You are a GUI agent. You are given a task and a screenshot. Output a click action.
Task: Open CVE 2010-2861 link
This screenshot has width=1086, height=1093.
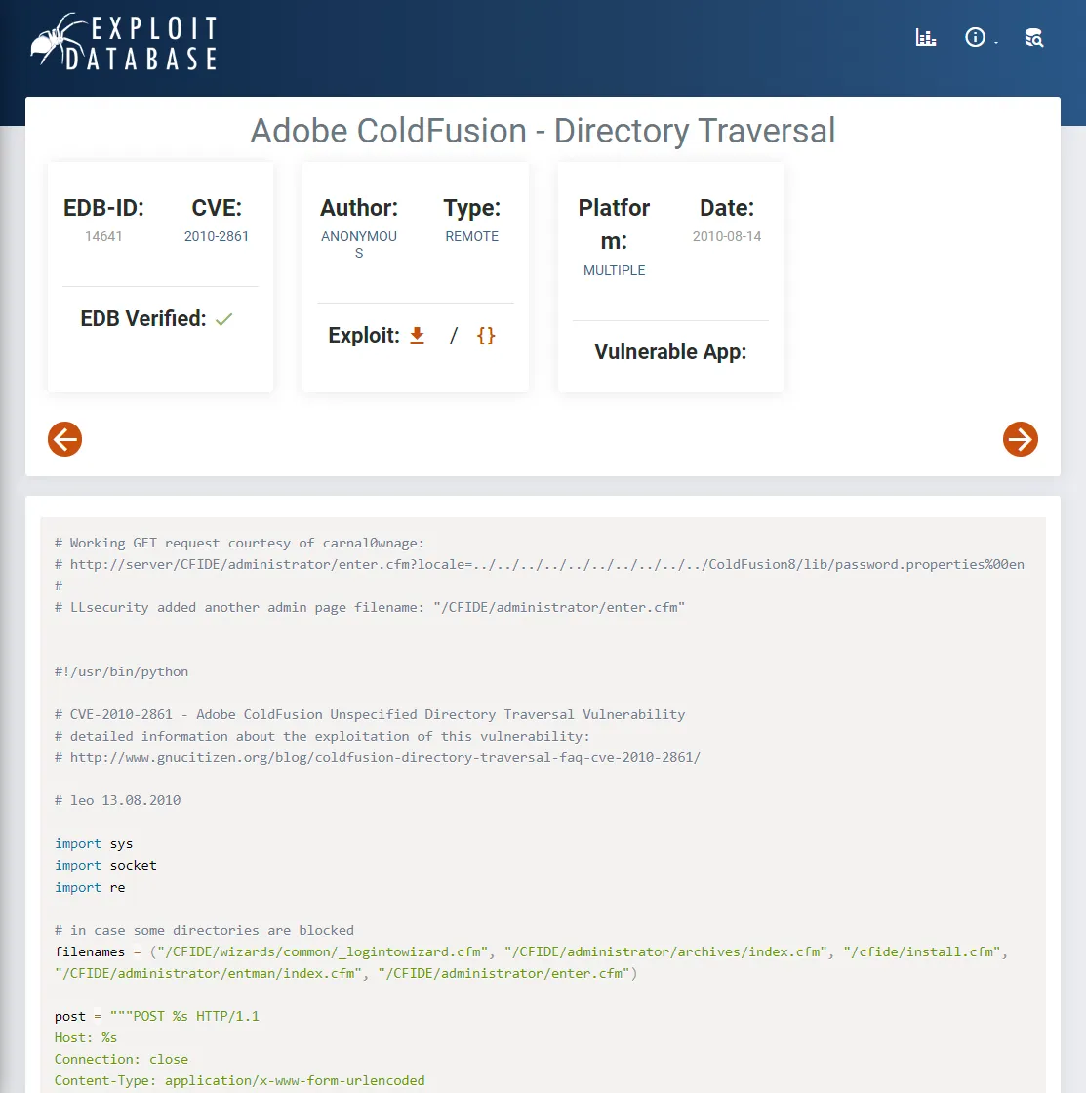click(216, 236)
